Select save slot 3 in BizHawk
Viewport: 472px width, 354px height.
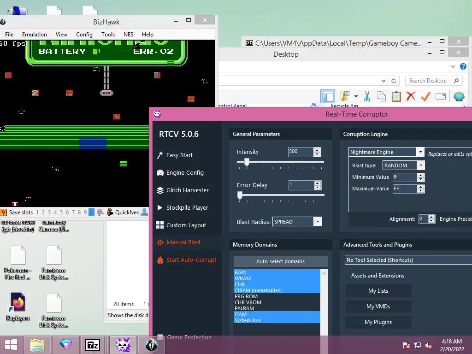[x=49, y=212]
